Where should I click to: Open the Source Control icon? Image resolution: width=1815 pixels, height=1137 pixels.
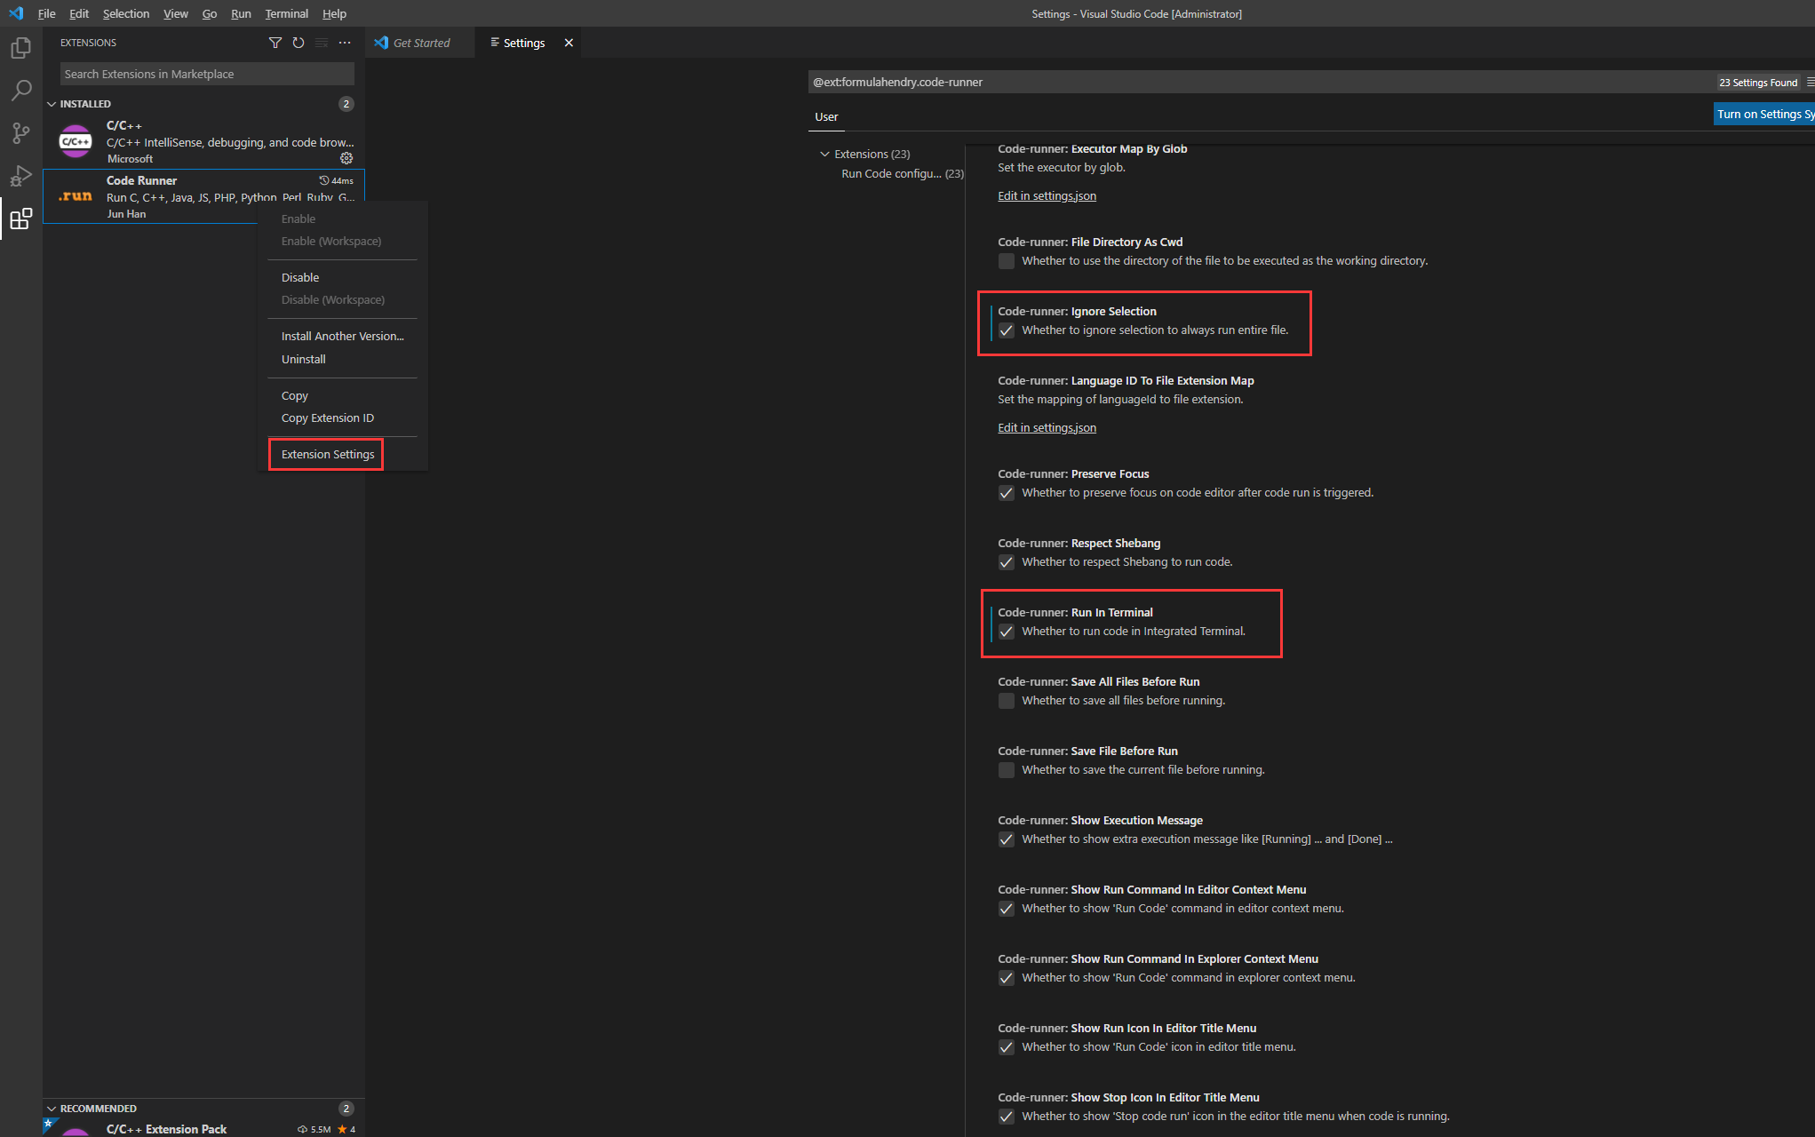(20, 133)
